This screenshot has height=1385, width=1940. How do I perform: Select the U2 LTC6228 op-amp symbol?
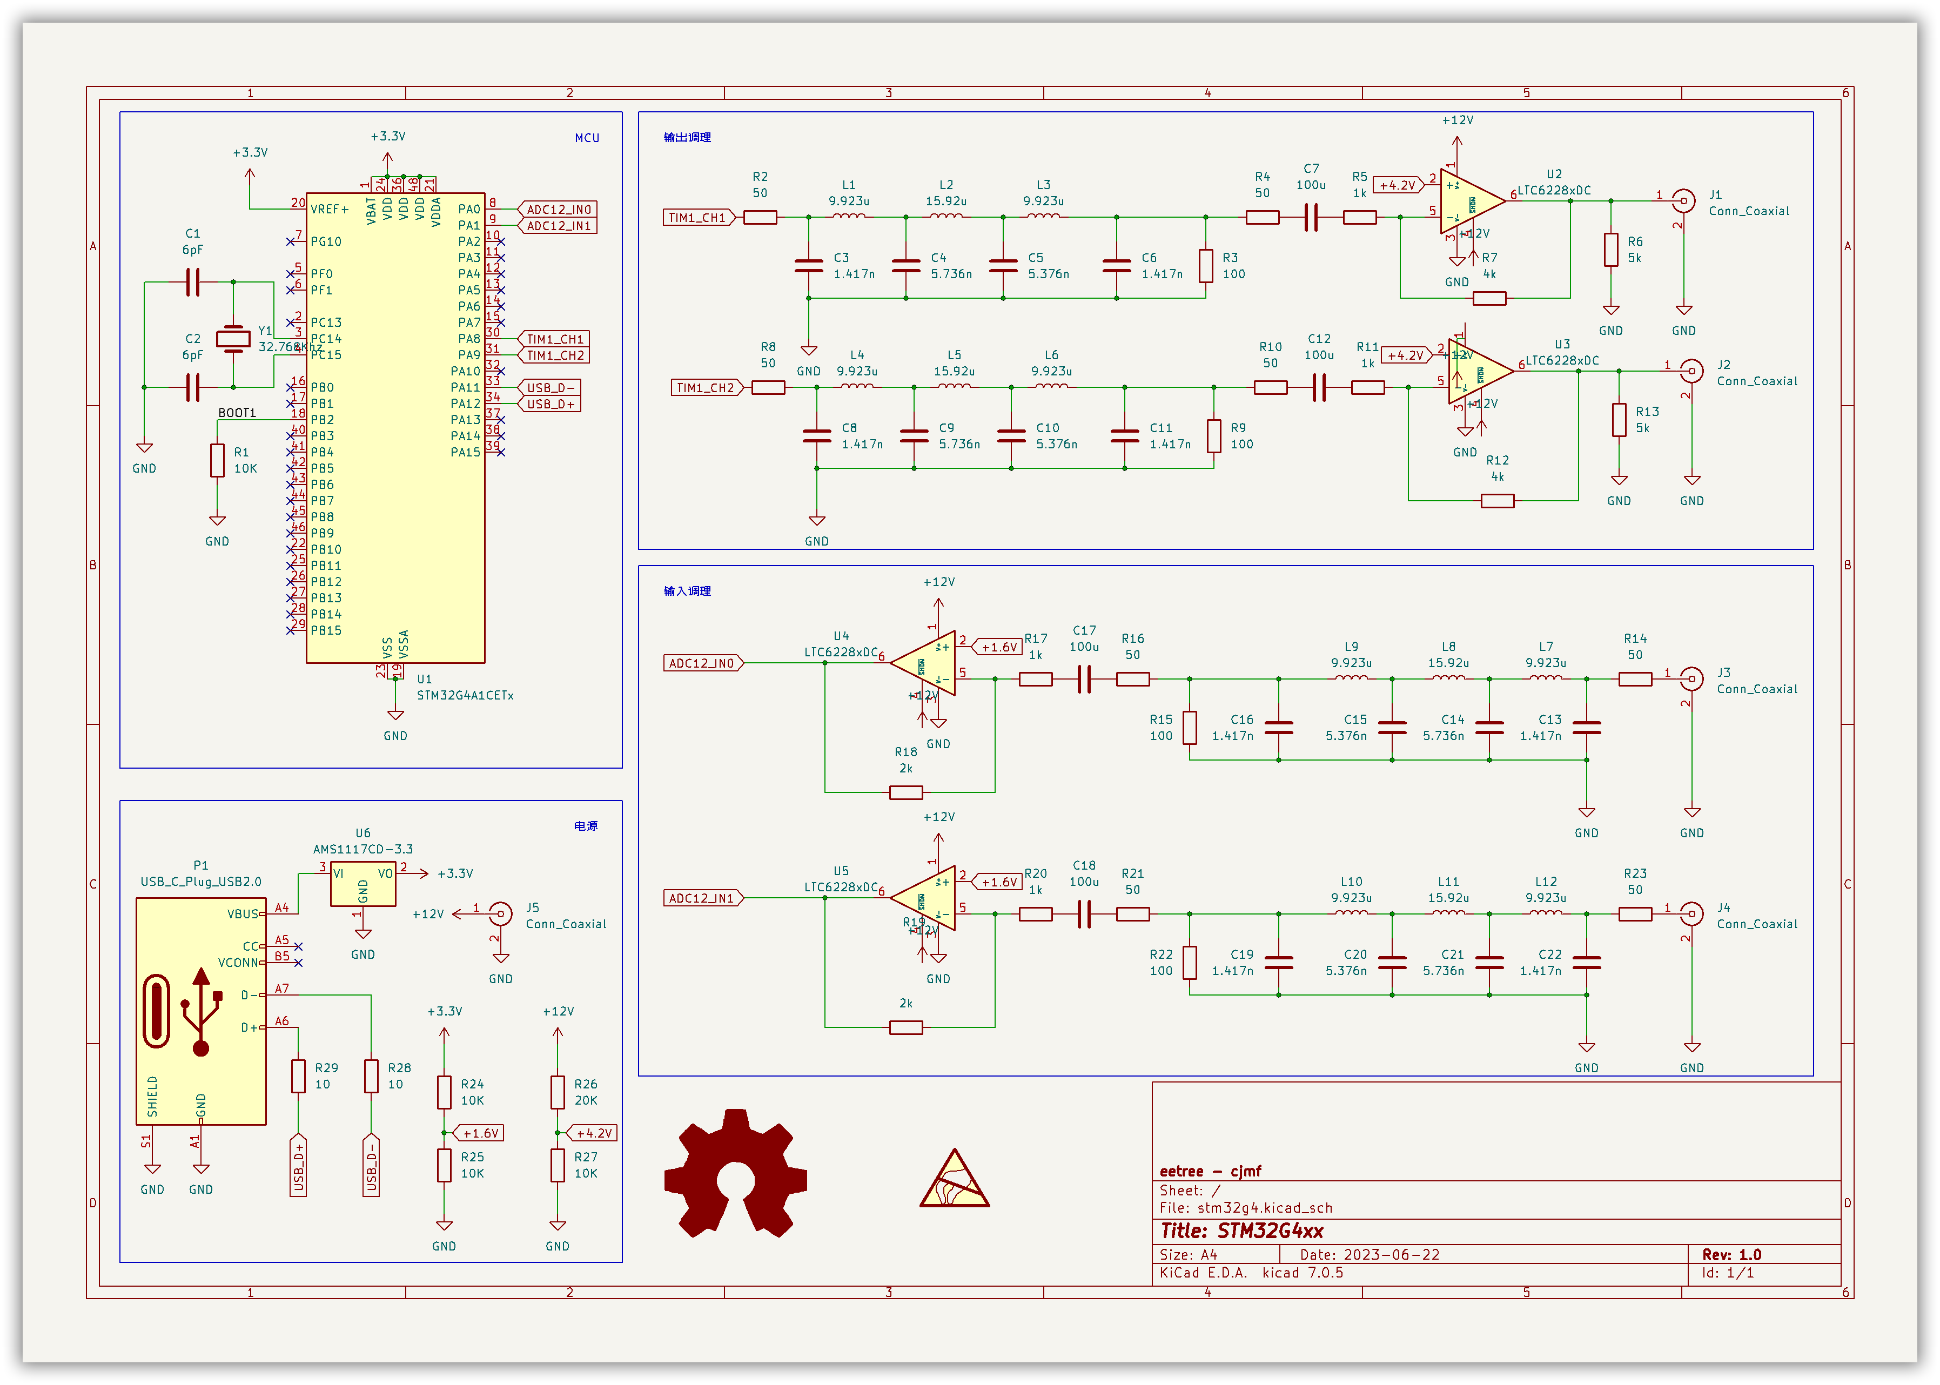1473,201
